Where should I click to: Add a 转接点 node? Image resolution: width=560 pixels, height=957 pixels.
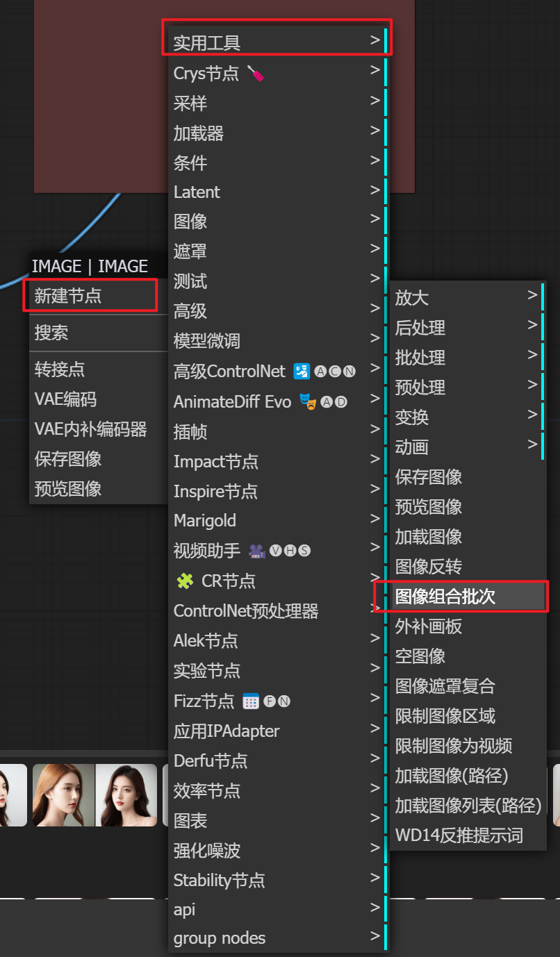pos(99,369)
